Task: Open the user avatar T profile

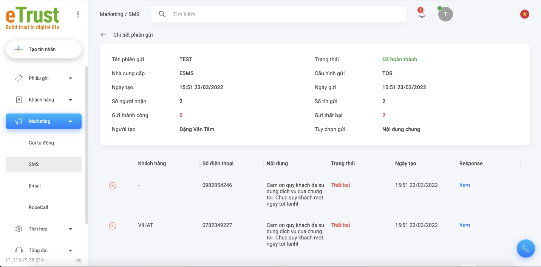Action: (445, 14)
